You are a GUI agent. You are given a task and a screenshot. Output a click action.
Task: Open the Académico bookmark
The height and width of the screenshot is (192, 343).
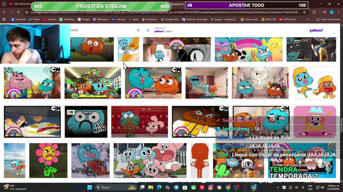(x=150, y=19)
